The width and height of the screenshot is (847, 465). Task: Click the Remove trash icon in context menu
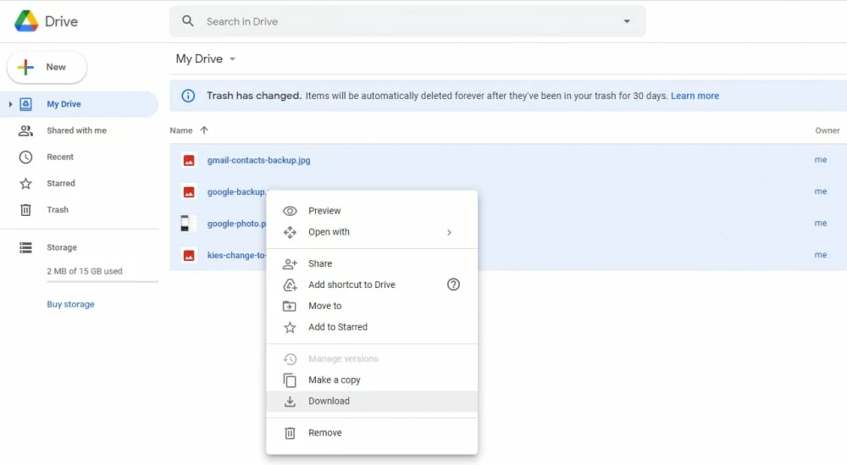(290, 433)
